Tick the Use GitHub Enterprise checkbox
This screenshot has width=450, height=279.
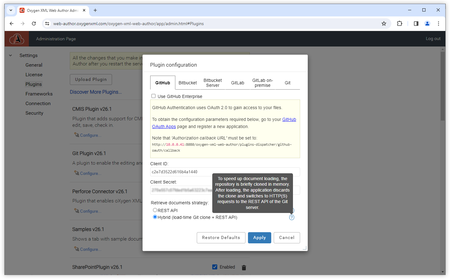153,96
